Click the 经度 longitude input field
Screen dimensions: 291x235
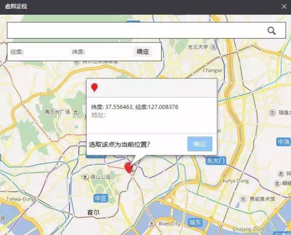tap(46, 52)
